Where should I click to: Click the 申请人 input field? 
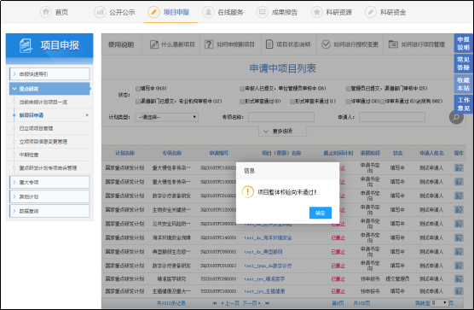(x=392, y=117)
